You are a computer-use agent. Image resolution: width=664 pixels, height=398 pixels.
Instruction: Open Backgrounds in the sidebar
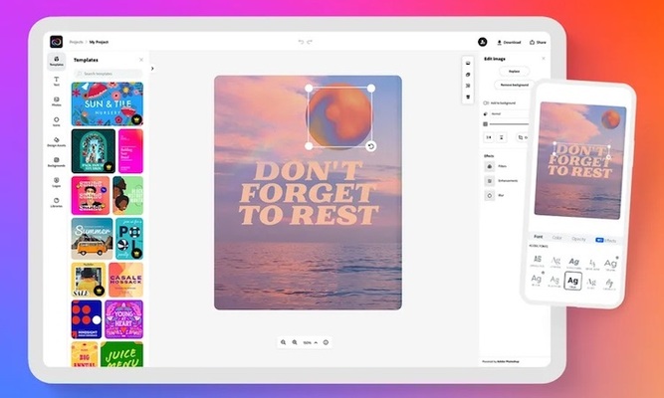point(57,162)
